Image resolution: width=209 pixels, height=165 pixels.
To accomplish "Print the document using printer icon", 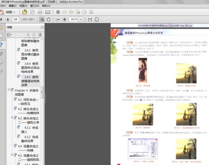I will coord(40,12).
